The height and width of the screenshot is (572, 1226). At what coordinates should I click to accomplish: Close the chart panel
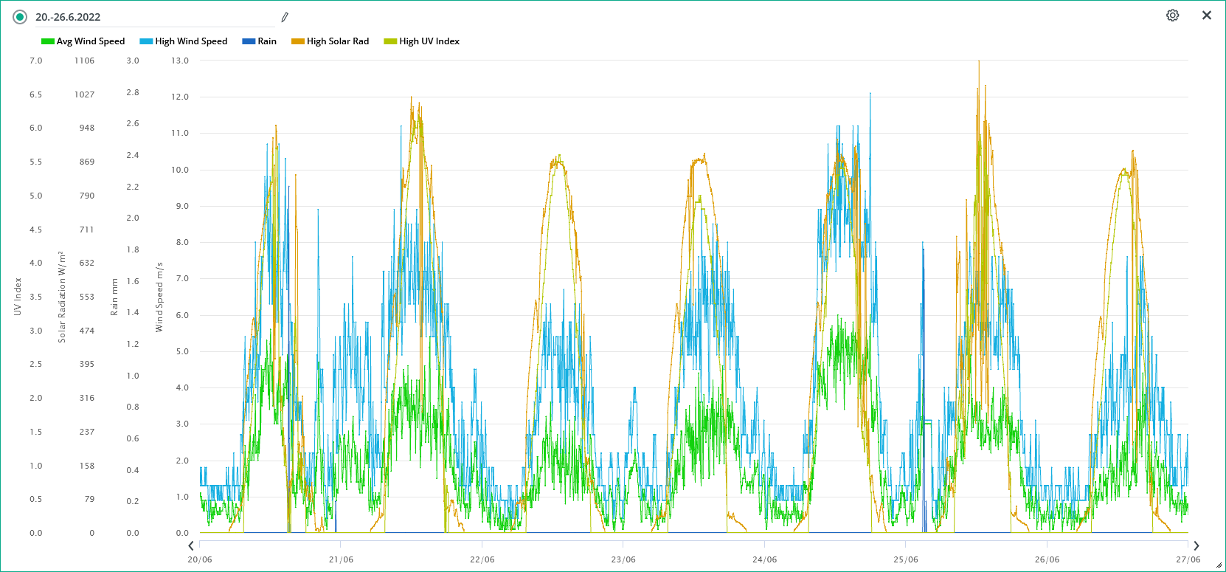coord(1207,15)
